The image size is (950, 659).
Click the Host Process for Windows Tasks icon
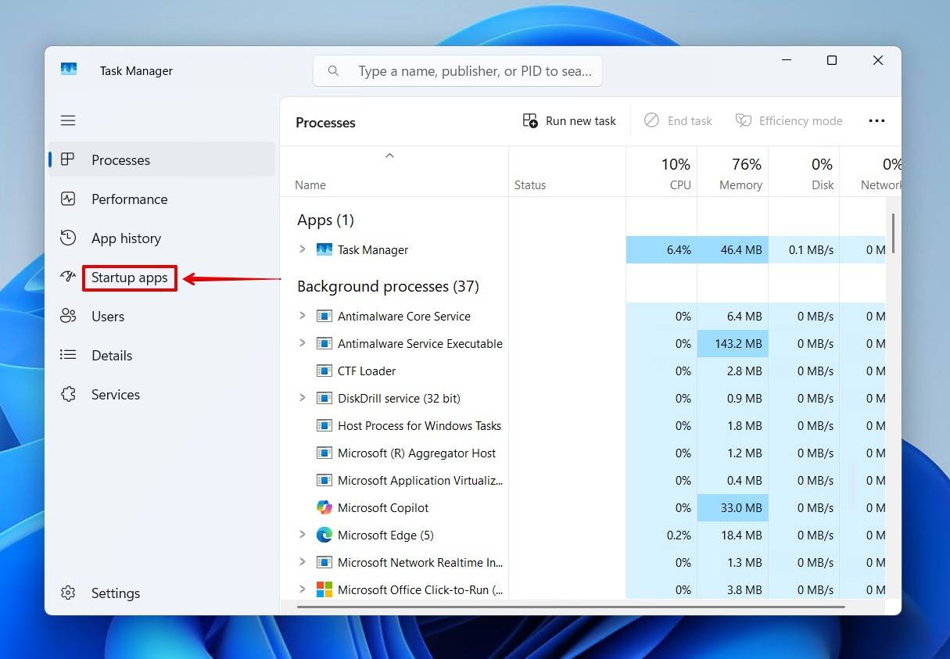tap(324, 425)
